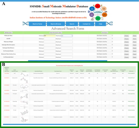Open the # of Rotatable Bond sort dropdown
Image resolution: width=139 pixels, height=128 pixels.
[x=105, y=57]
